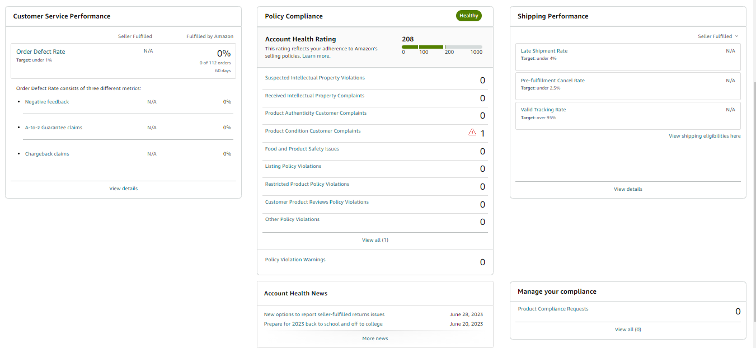Open Pre-fulfillment Cancel Rate metric
The width and height of the screenshot is (756, 348).
(553, 81)
